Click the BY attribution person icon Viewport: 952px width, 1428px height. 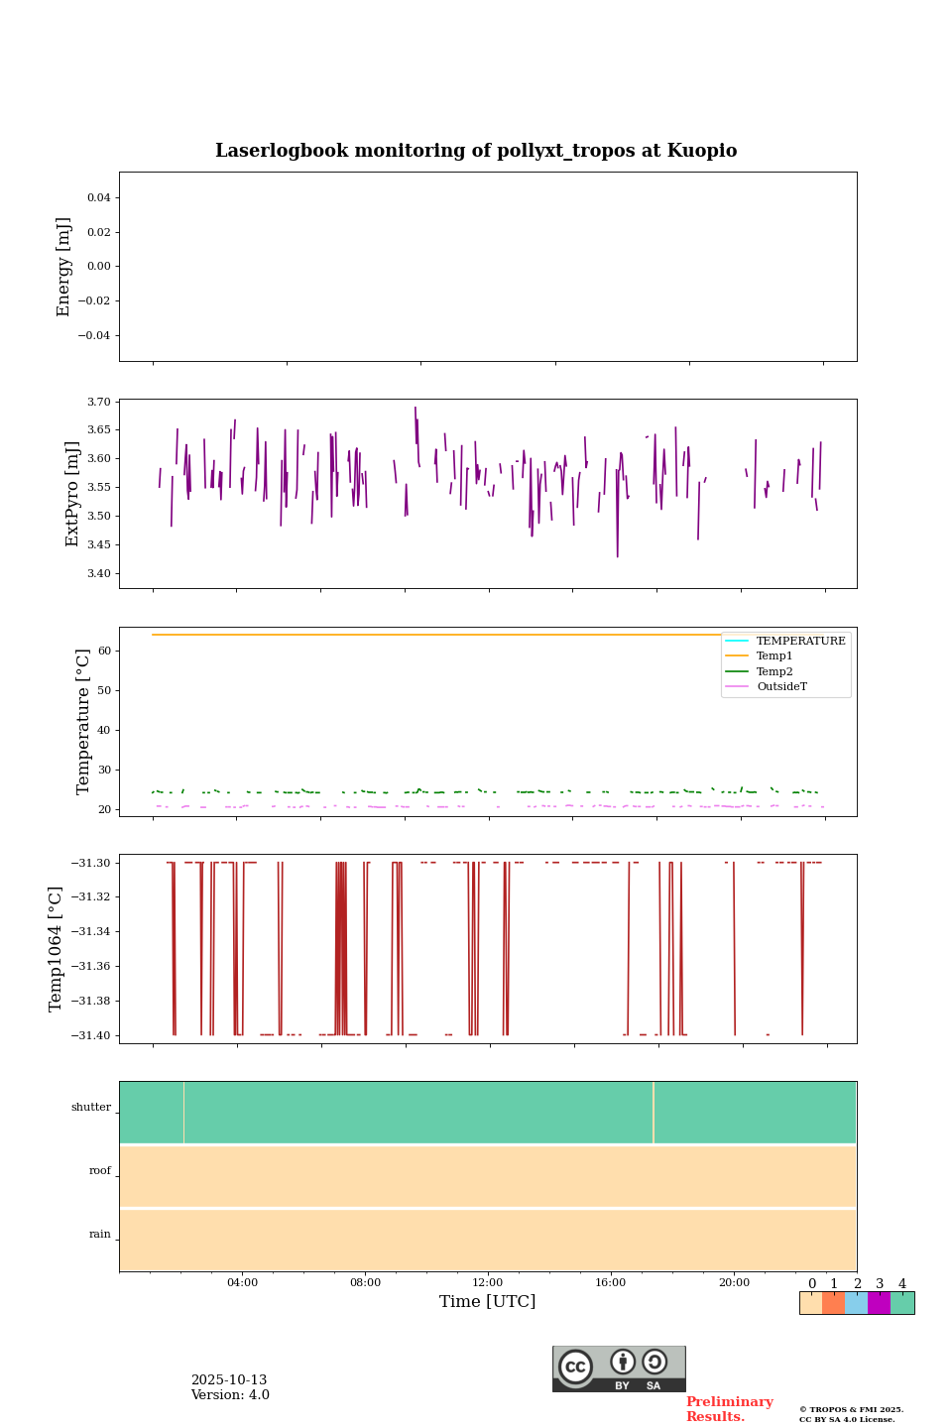pos(623,1363)
